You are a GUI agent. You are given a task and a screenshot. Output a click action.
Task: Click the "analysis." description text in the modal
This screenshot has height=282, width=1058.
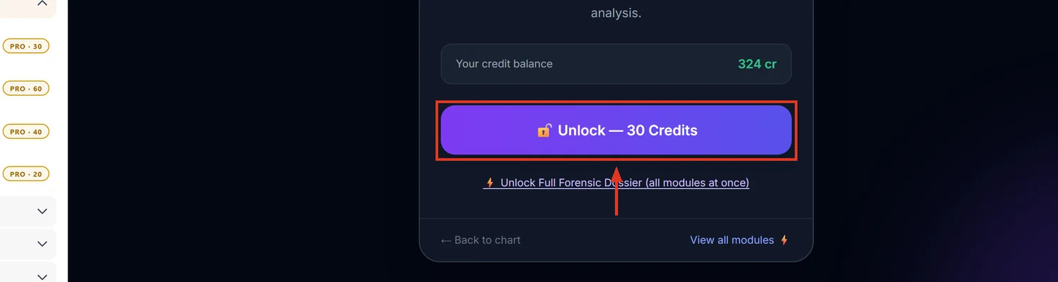tap(616, 13)
